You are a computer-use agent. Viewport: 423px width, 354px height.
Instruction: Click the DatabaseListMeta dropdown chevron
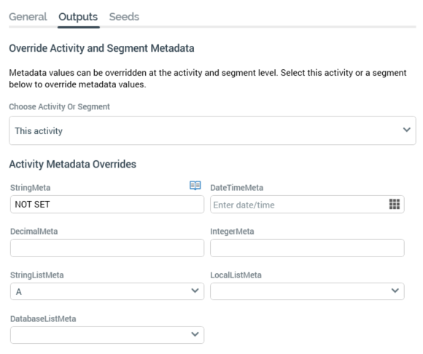pos(195,334)
